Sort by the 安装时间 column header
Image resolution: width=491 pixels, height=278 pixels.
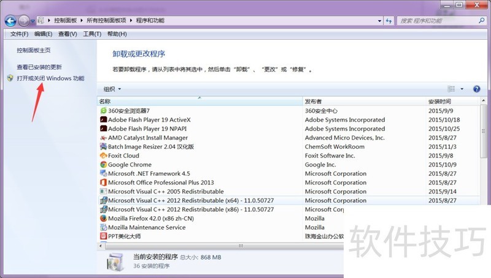[x=453, y=101]
